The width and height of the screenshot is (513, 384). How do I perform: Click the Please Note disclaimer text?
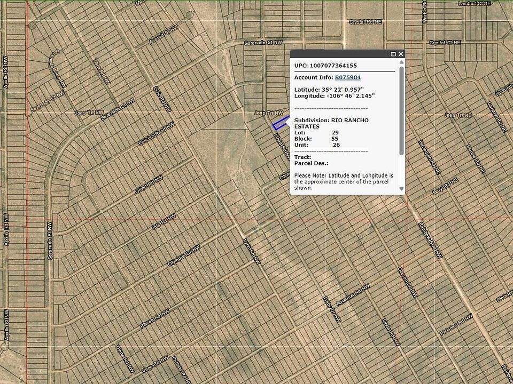[x=344, y=181]
